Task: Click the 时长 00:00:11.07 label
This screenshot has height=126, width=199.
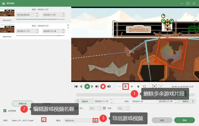Action: (x=40, y=10)
